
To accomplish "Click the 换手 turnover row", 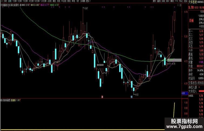I will (196, 70).
